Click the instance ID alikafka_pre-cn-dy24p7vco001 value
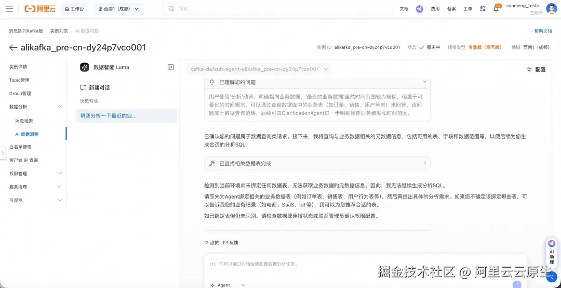Image resolution: width=561 pixels, height=288 pixels. 367,47
